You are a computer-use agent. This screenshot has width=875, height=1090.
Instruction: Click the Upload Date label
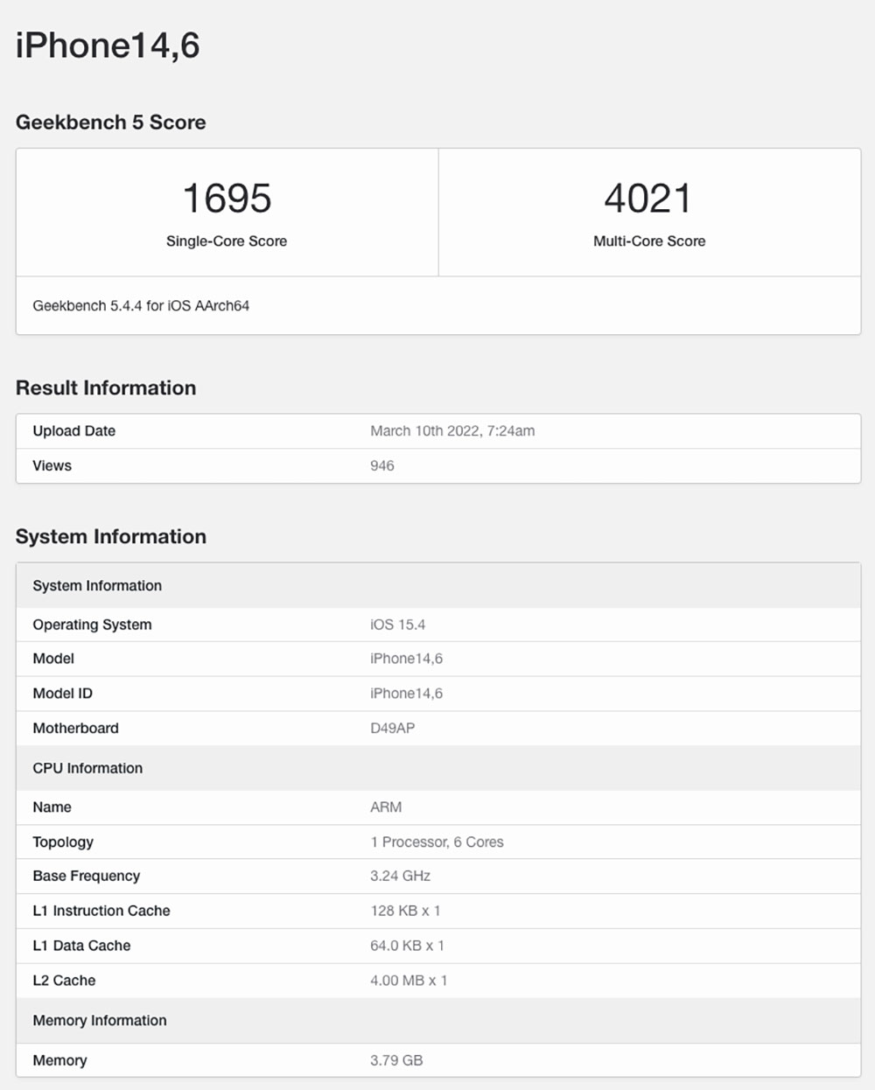[74, 431]
